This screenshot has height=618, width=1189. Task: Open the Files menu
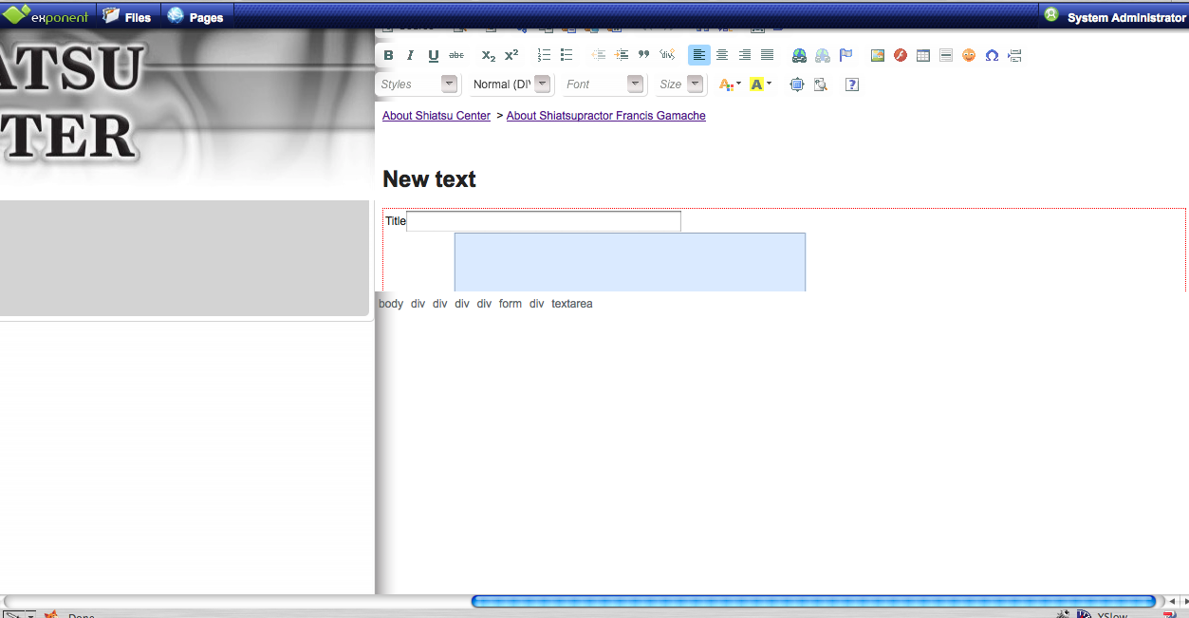127,16
